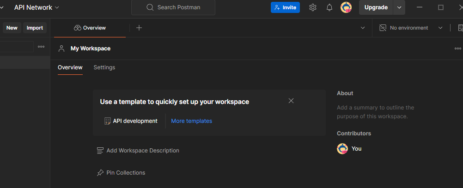Click the description lines icon
The image size is (463, 188).
point(100,151)
